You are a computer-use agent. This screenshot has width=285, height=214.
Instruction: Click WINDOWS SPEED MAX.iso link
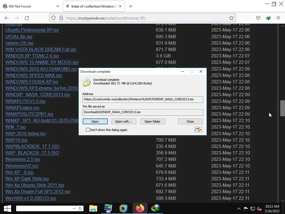34,75
